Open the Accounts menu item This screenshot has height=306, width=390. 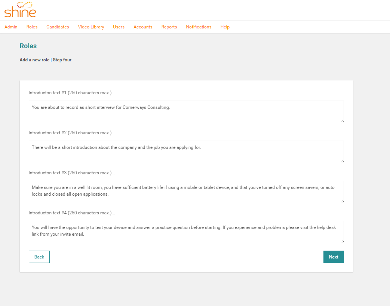pyautogui.click(x=143, y=27)
